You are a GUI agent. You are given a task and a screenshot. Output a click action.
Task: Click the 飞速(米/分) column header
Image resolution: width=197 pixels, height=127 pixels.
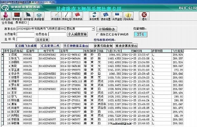click(x=114, y=51)
